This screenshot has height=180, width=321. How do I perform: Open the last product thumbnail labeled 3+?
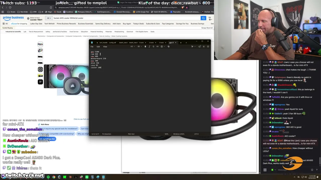point(40,82)
